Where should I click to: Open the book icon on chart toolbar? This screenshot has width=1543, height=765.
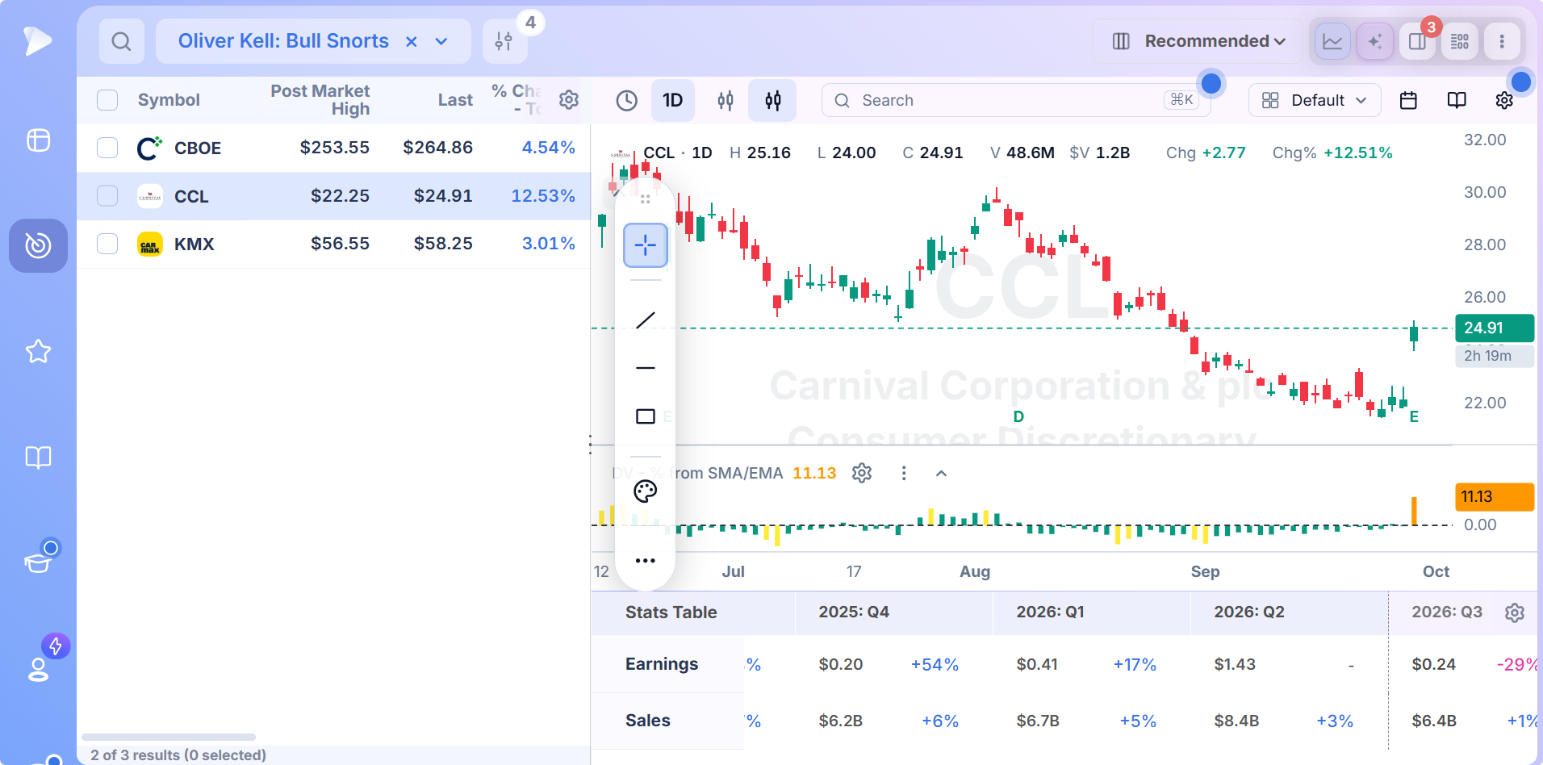[1457, 100]
